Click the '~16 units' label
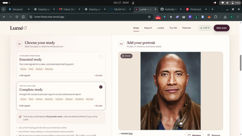 98,106
